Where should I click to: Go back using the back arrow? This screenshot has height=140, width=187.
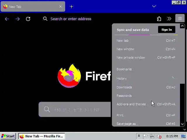pyautogui.click(x=7, y=19)
